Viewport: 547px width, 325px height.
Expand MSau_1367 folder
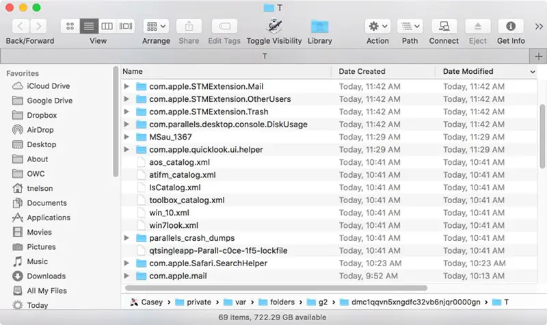(x=126, y=137)
